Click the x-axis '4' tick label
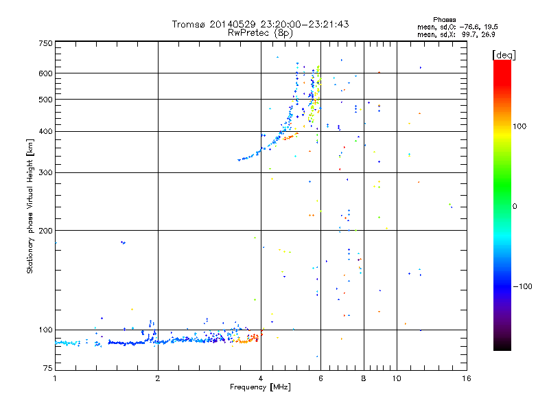This screenshot has width=549, height=412. [261, 378]
